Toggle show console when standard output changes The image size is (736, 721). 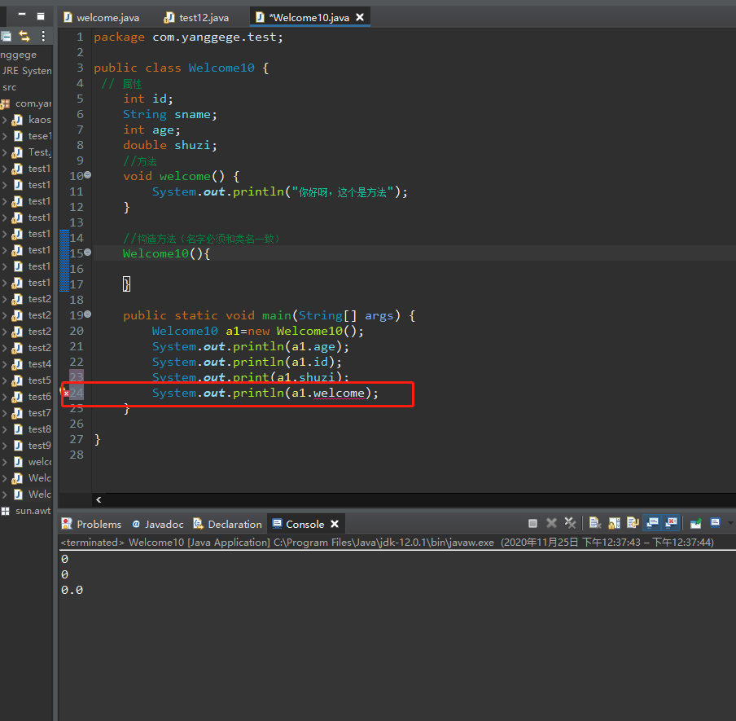click(x=652, y=523)
